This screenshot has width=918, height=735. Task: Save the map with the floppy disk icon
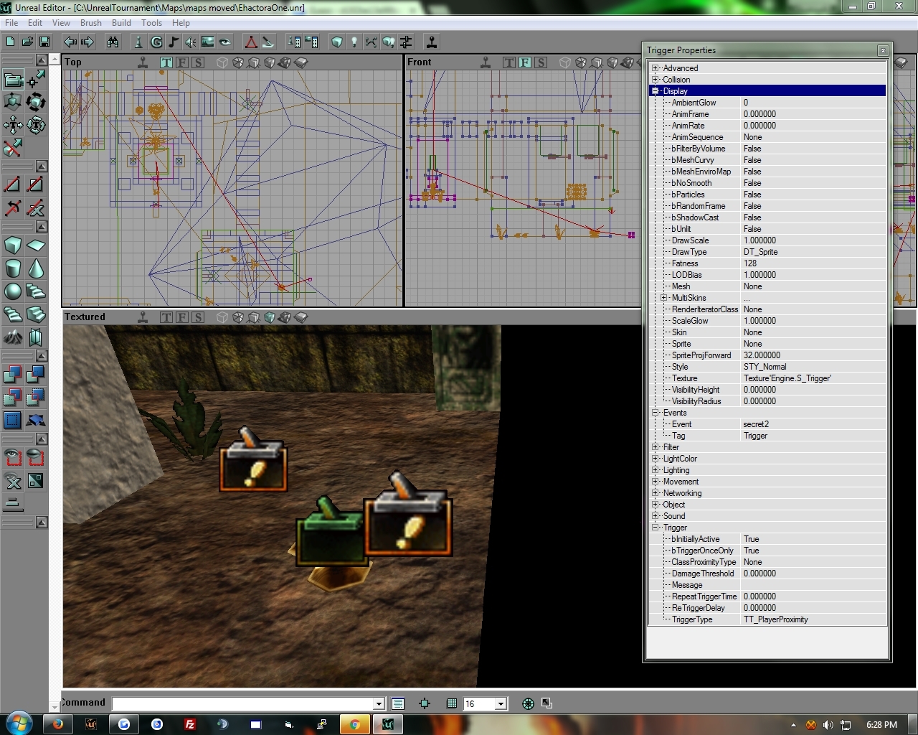coord(44,42)
